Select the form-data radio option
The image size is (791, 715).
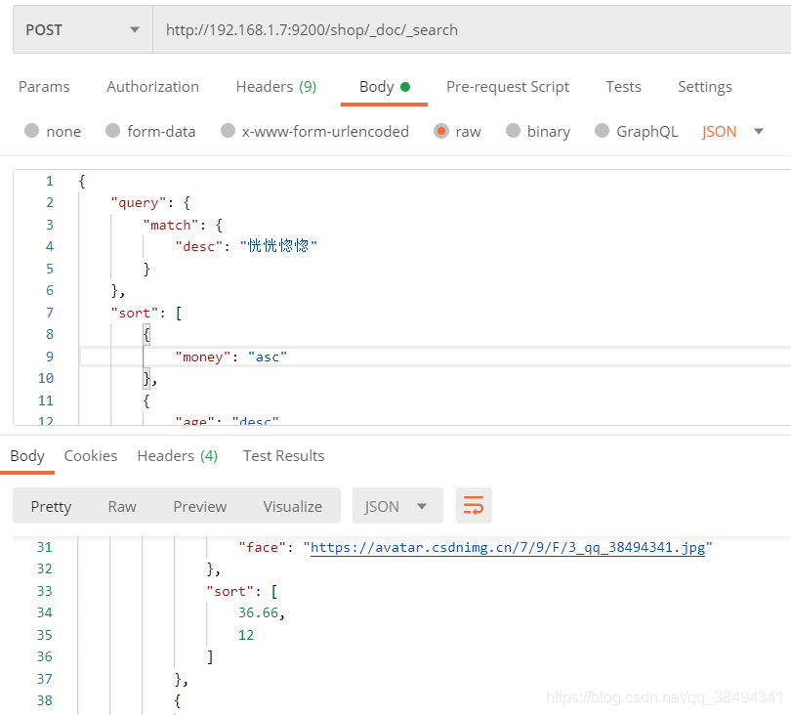coord(112,131)
